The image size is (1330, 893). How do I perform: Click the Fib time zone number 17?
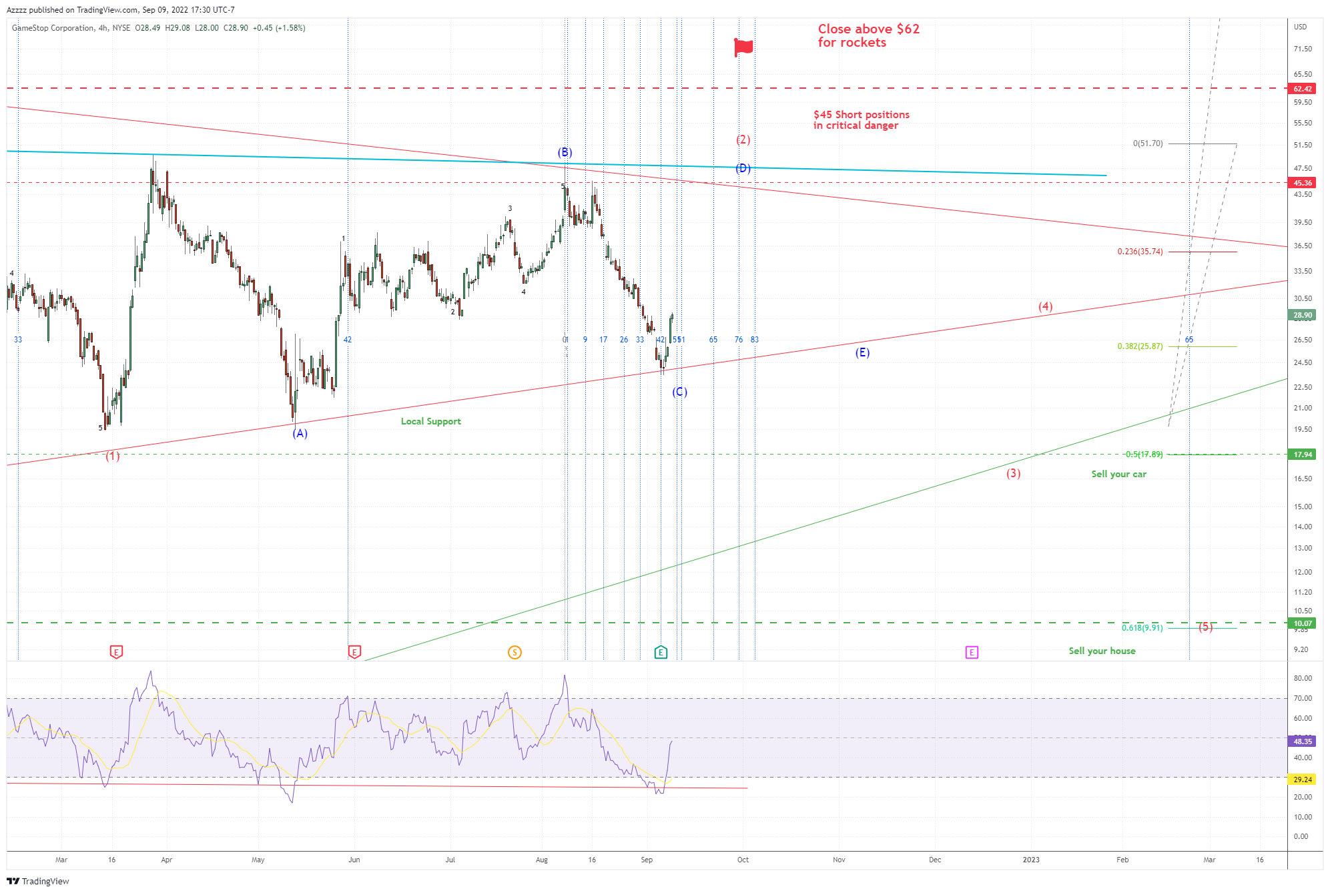click(603, 340)
